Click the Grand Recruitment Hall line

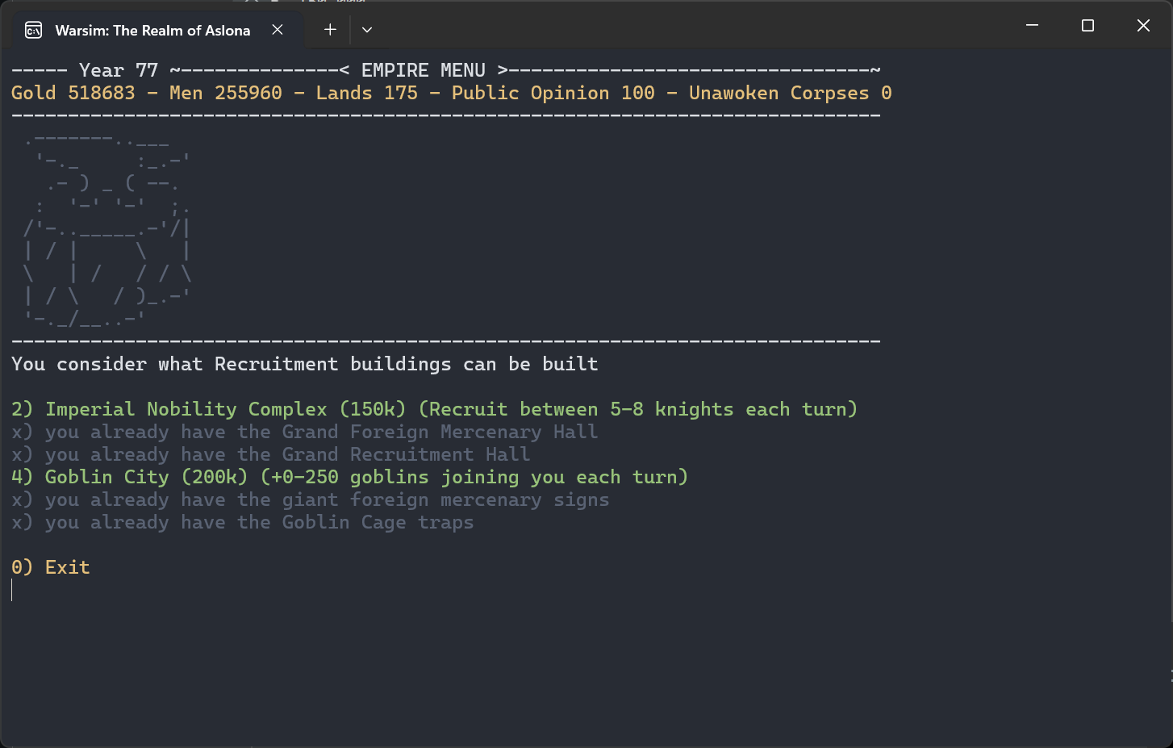pyautogui.click(x=271, y=454)
